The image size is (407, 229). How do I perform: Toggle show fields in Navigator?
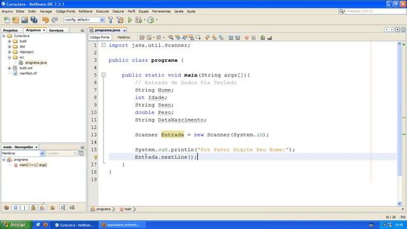tap(15, 207)
